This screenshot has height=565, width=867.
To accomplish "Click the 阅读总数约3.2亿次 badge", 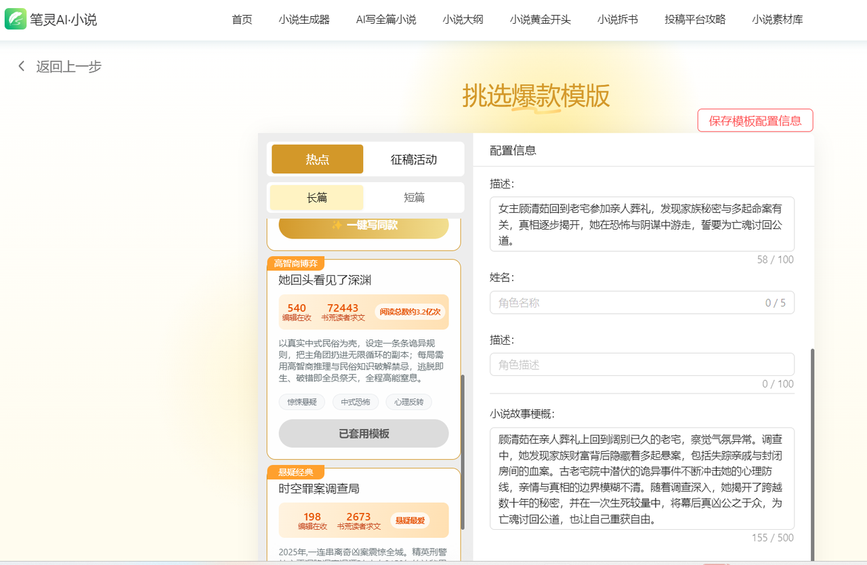I will click(410, 312).
